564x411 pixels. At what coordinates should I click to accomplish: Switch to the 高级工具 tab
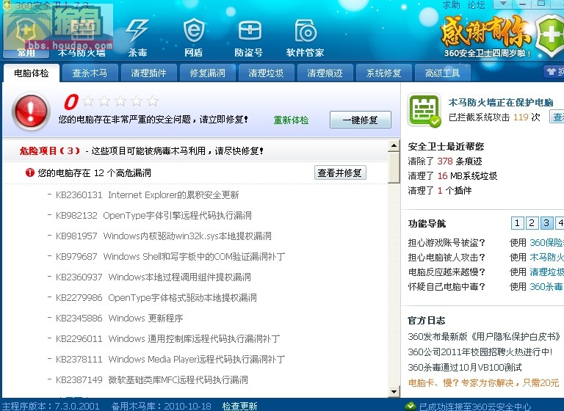pyautogui.click(x=442, y=73)
